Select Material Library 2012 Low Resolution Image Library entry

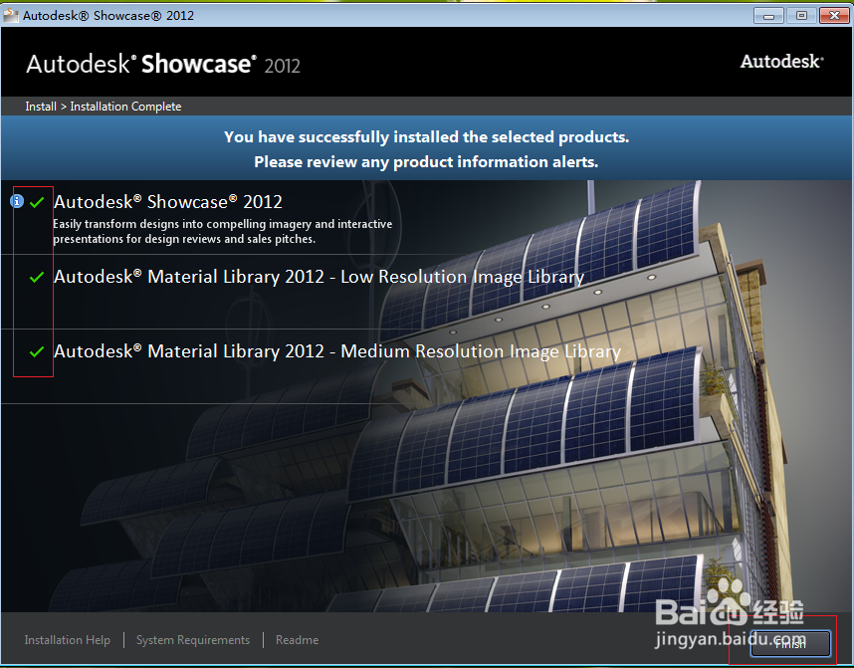tap(319, 277)
